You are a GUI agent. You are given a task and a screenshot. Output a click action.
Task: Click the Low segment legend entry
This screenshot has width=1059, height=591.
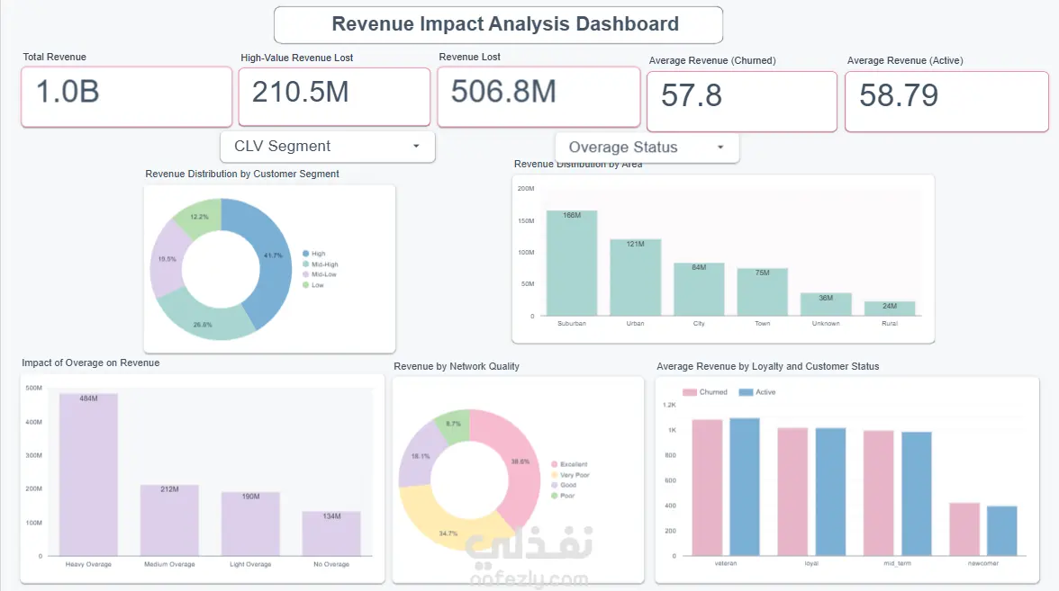pyautogui.click(x=313, y=285)
